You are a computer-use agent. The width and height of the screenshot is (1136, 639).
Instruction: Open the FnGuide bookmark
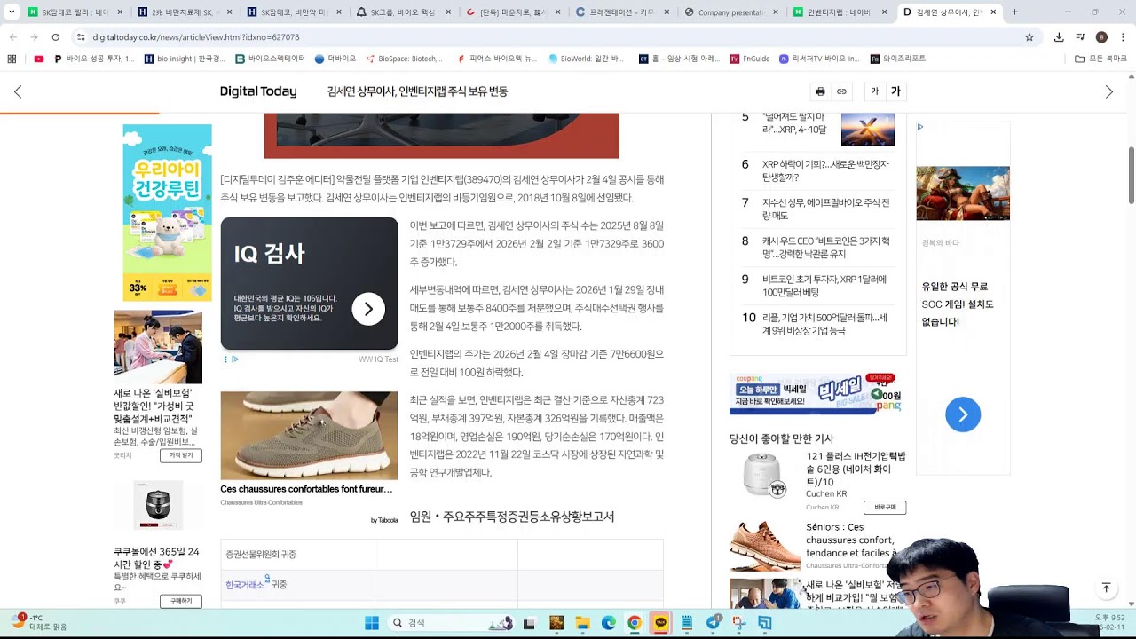pos(750,59)
